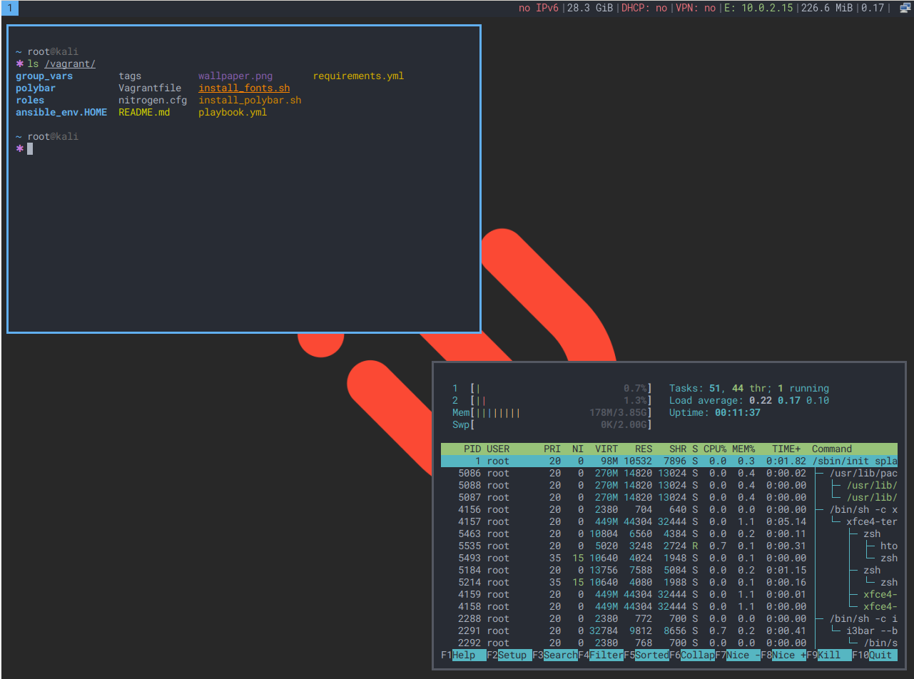914x679 pixels.
Task: Sort htop by the TIME+ column header
Action: point(786,449)
